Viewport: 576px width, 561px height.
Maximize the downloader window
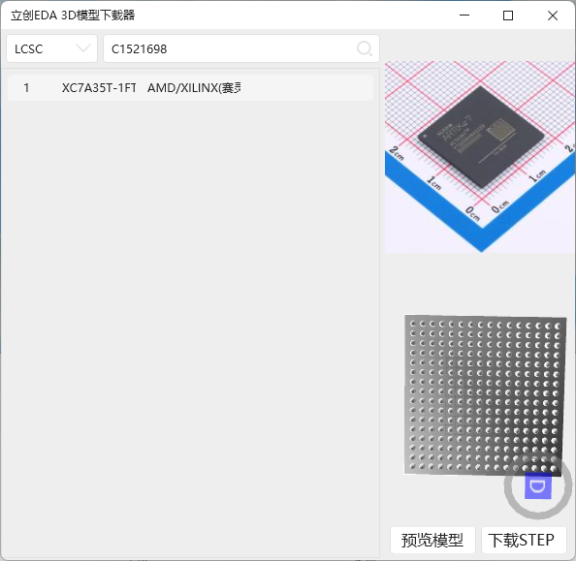pos(508,16)
